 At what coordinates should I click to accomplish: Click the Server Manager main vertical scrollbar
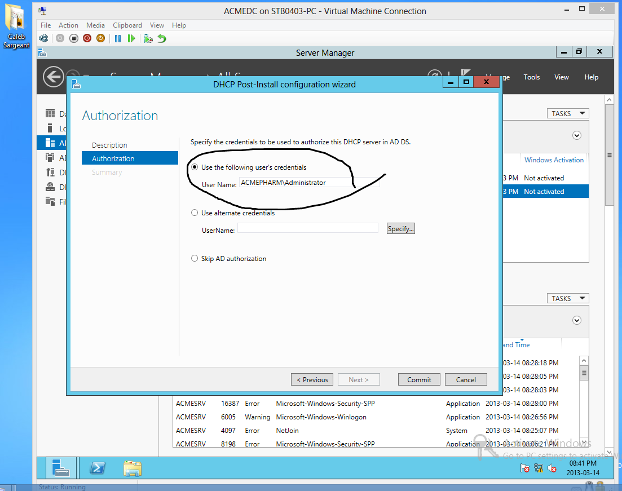609,156
